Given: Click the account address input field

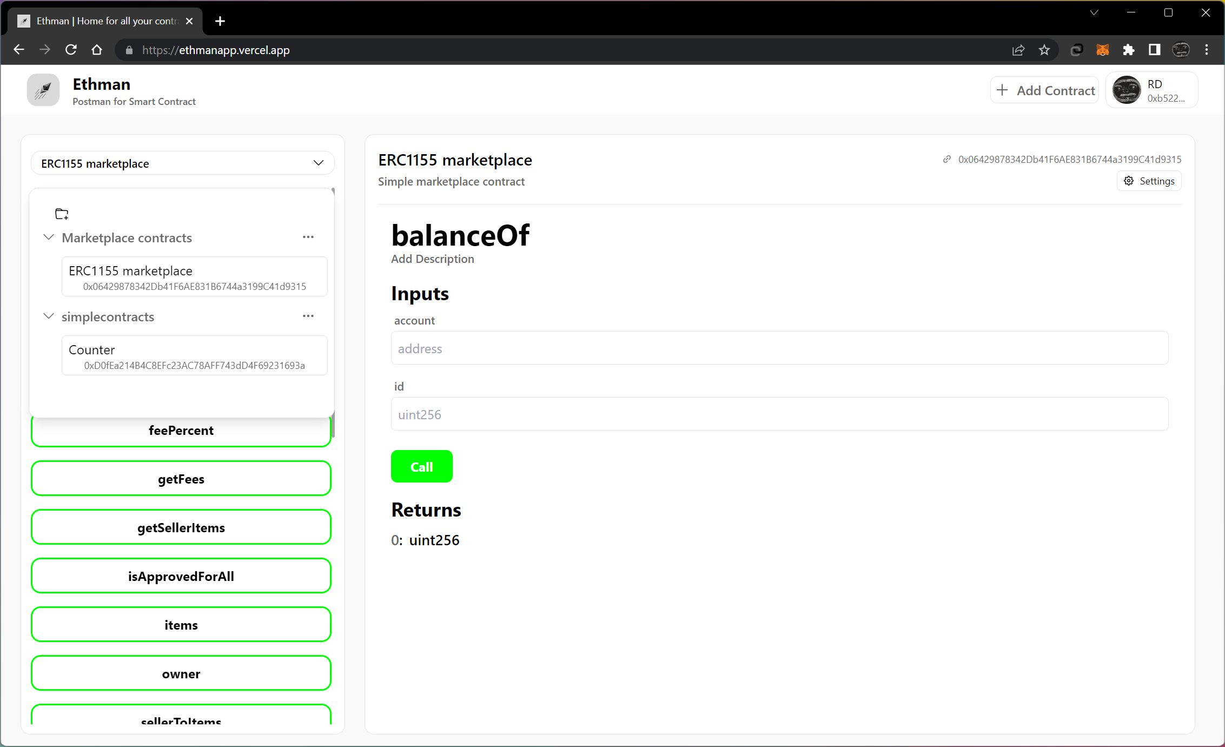Looking at the screenshot, I should coord(779,348).
